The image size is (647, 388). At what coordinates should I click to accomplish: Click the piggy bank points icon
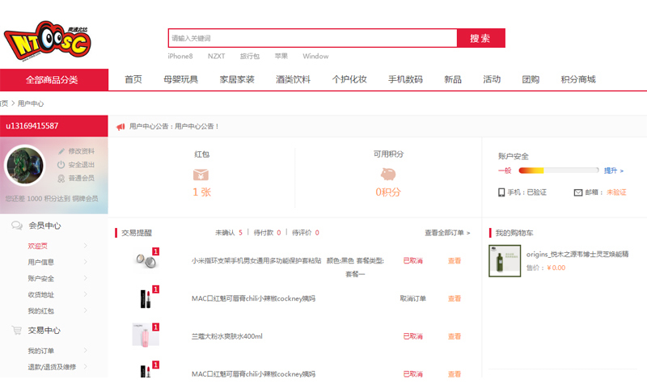click(387, 174)
